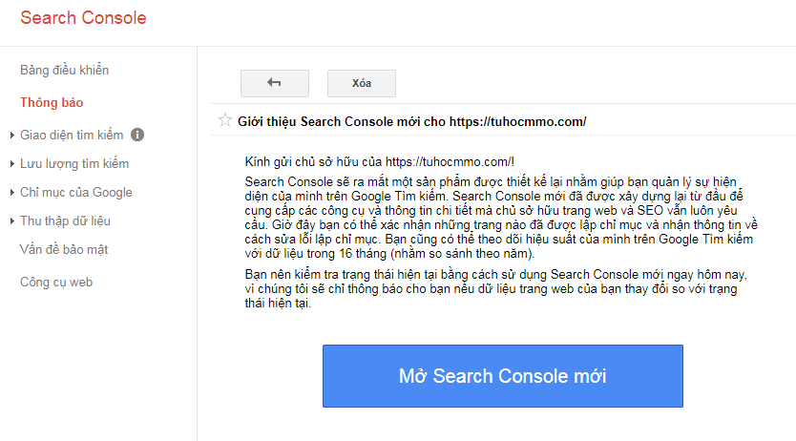Screen dimensions: 796x441
Task: Click Mở Search Console mới button
Action: 503,376
